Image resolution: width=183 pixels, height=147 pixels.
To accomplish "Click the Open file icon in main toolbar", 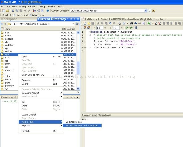I will click(x=8, y=11).
